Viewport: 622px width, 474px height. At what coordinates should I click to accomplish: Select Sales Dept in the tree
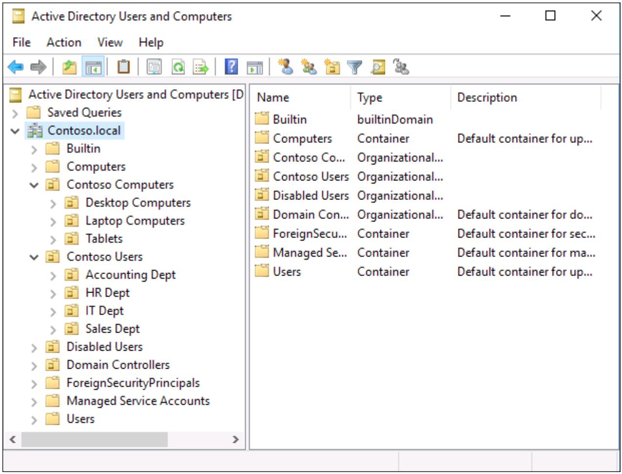click(x=112, y=329)
